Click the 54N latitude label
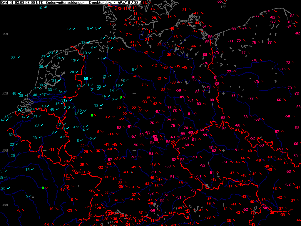 click(x=5, y=34)
